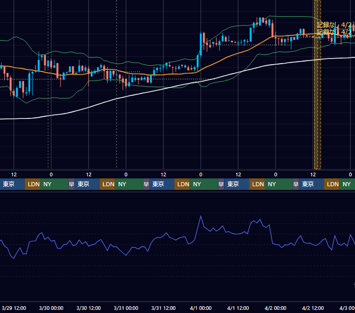
Task: Click the NY session block spanning 3/31 00:00
Action: 129,184
